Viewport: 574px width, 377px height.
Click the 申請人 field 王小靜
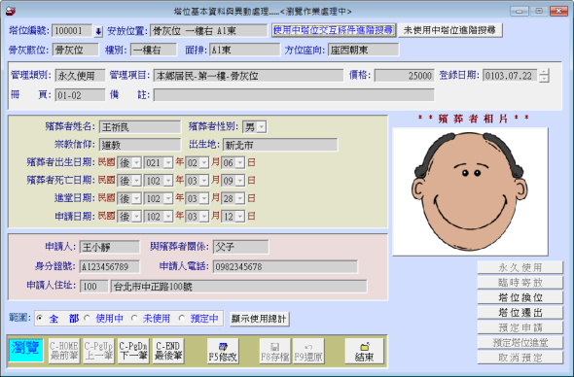(x=110, y=247)
